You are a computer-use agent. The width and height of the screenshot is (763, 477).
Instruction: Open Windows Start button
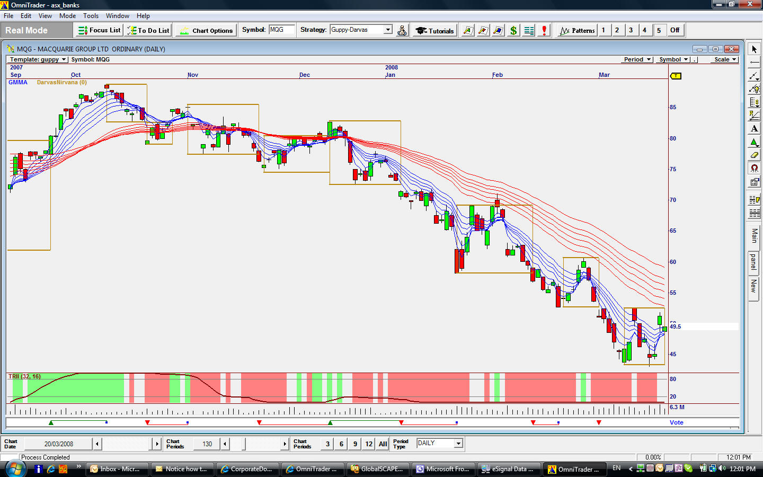pos(15,469)
